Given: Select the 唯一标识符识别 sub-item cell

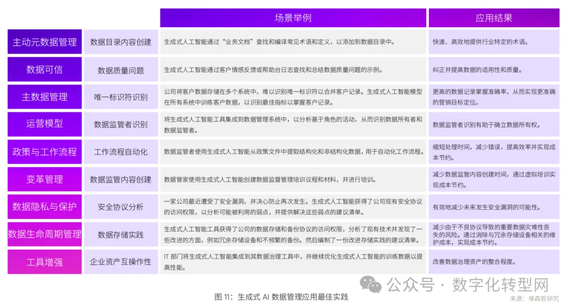Looking at the screenshot, I should (121, 97).
